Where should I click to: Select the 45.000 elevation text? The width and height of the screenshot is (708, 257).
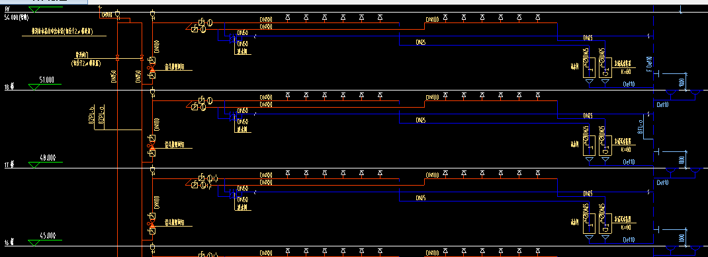point(48,236)
